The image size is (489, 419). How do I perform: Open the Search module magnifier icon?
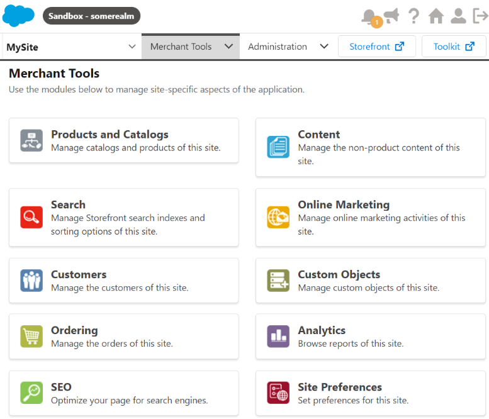[x=31, y=217]
